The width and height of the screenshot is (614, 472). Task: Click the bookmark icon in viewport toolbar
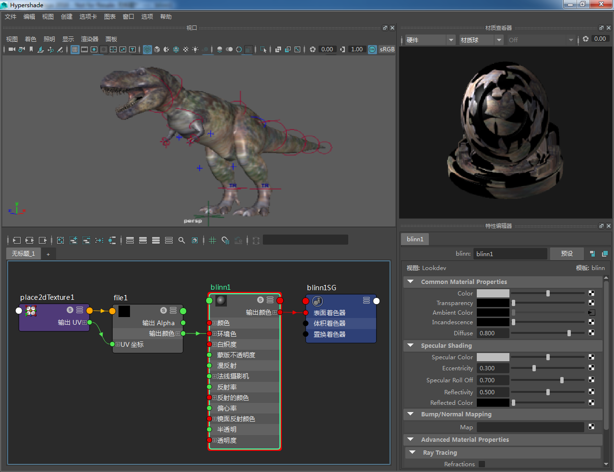[31, 49]
